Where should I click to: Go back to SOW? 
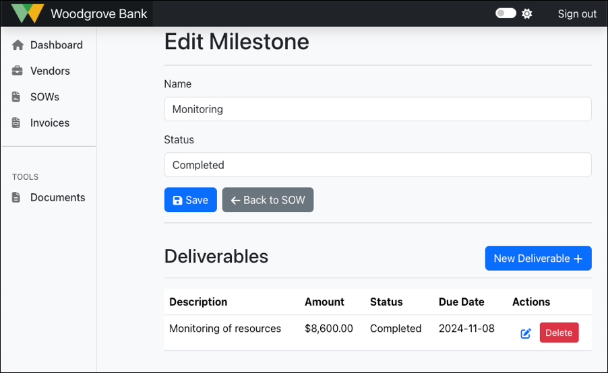[268, 200]
